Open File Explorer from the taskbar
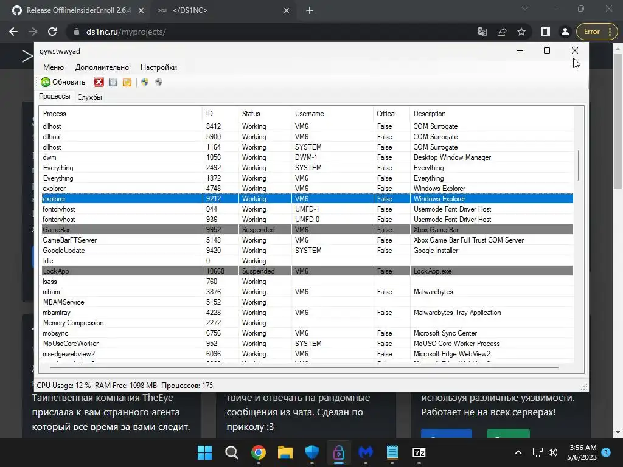The image size is (623, 467). (x=285, y=452)
